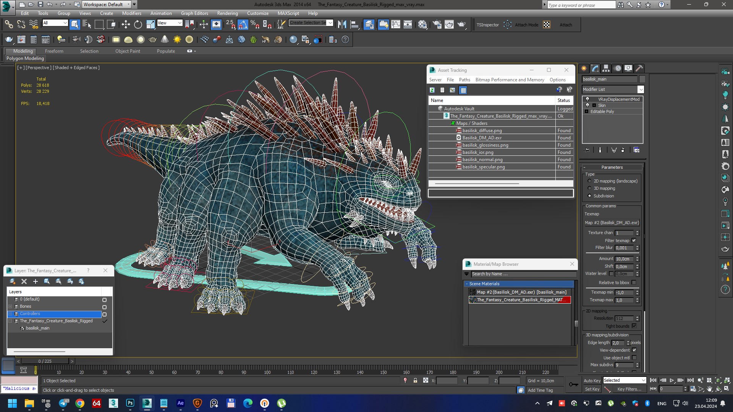Create new layer icon in Layer dialog
This screenshot has width=733, height=412.
(x=12, y=281)
